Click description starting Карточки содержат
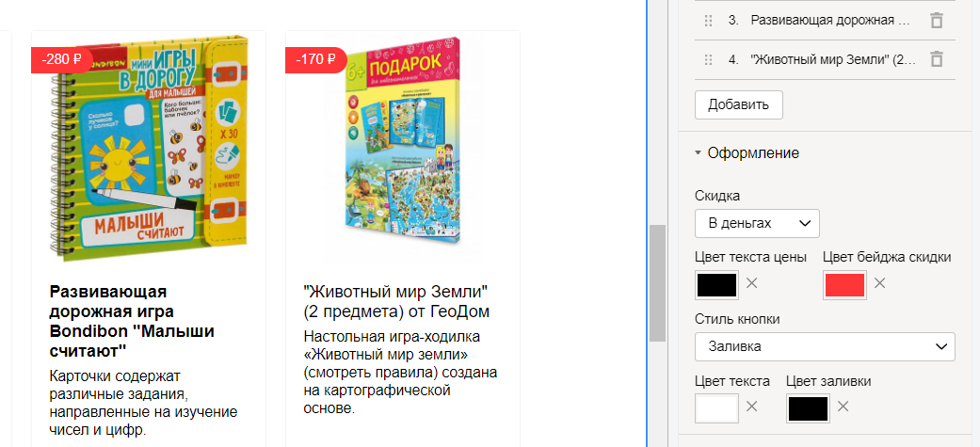The image size is (980, 447). pos(143,403)
